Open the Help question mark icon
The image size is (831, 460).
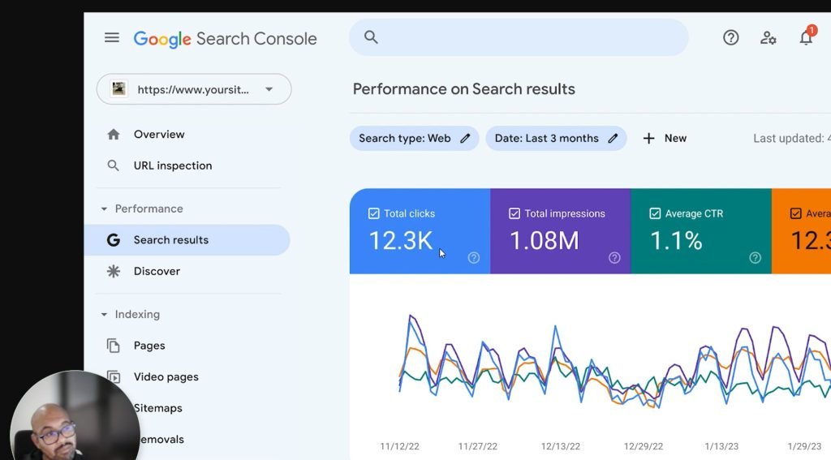pos(731,37)
